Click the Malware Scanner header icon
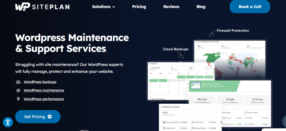The image size is (286, 131). click(x=161, y=107)
